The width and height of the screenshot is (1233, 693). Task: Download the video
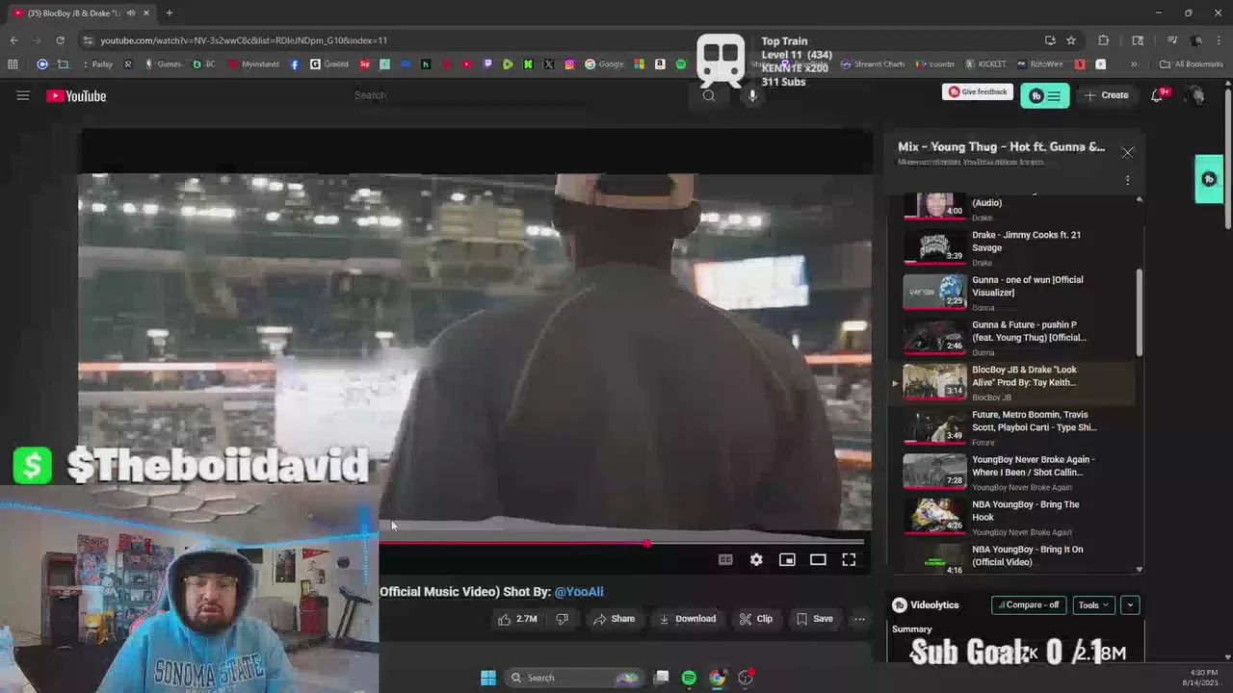point(687,619)
